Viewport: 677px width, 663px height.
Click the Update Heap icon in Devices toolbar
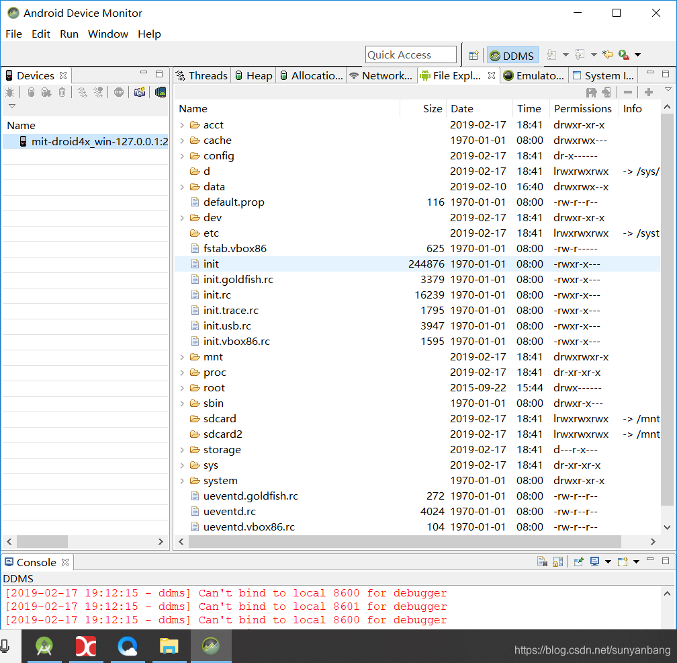tap(31, 92)
